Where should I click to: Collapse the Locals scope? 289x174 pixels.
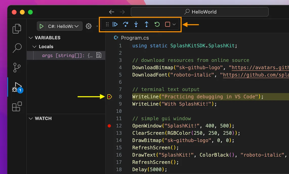coord(34,47)
